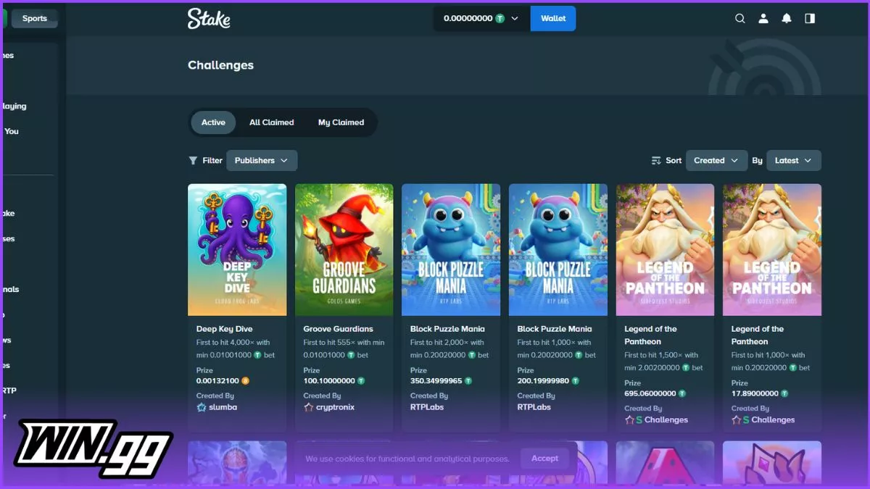
Task: Open Legend of the Pantheon 1,000× thumbnail
Action: point(772,250)
